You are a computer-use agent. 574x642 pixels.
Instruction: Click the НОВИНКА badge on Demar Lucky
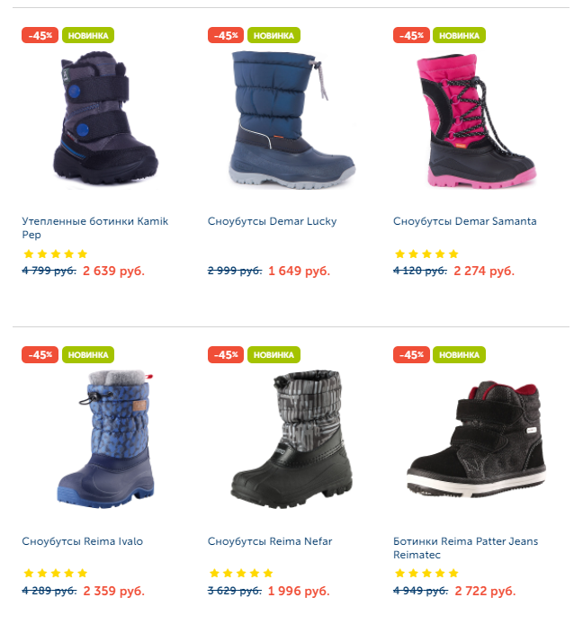(x=274, y=35)
